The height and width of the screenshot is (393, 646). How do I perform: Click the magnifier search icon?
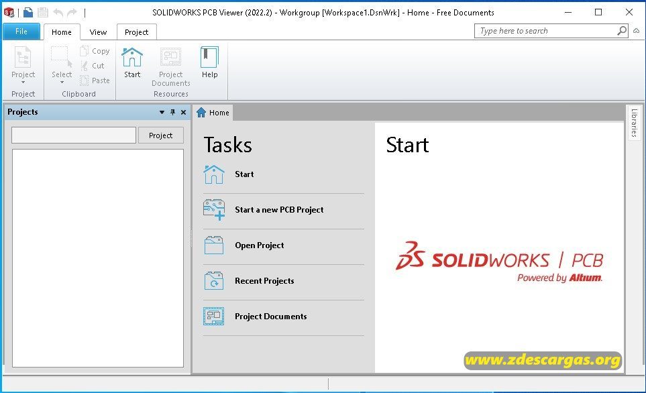tap(622, 30)
